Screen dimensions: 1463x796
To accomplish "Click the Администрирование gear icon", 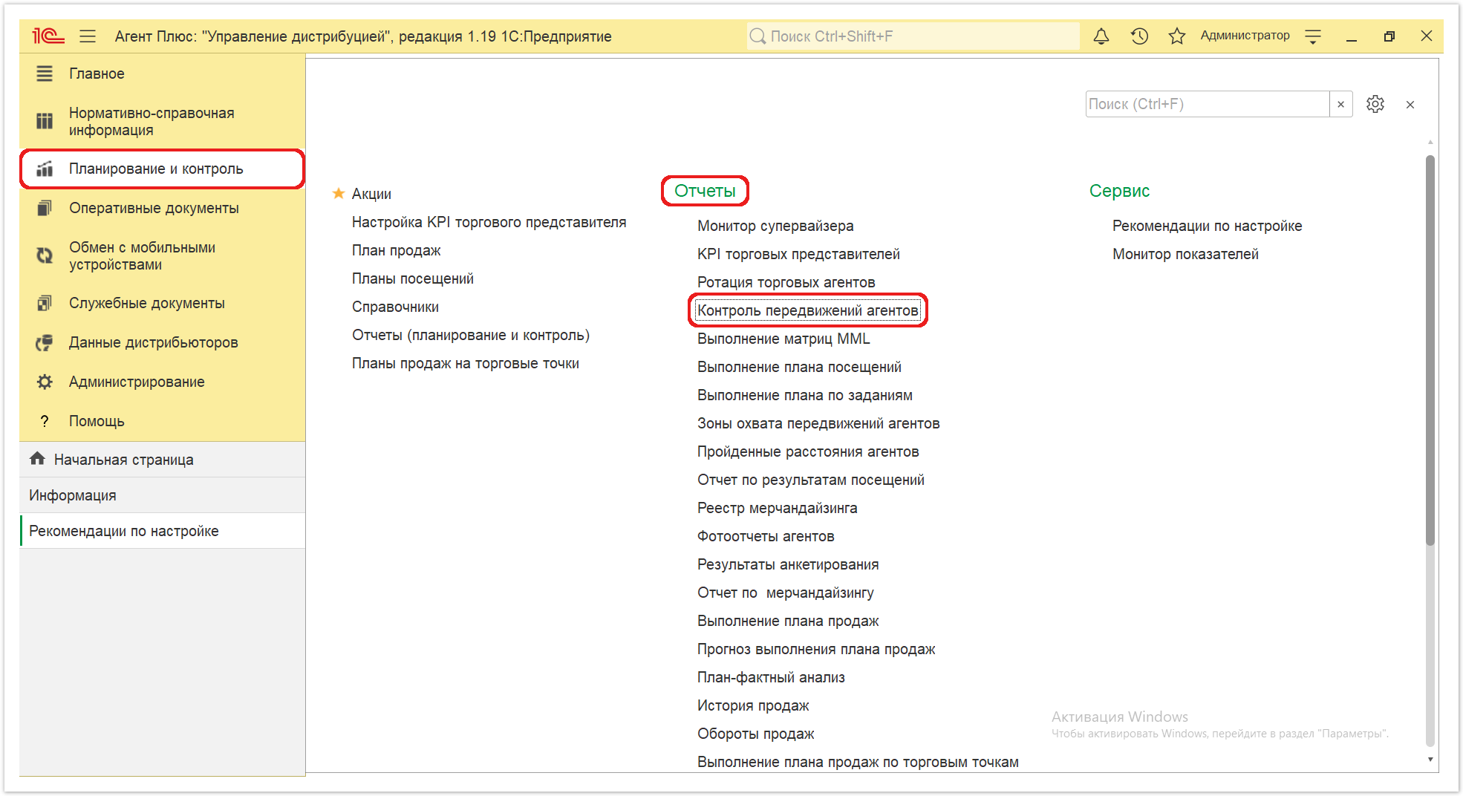I will pyautogui.click(x=45, y=382).
